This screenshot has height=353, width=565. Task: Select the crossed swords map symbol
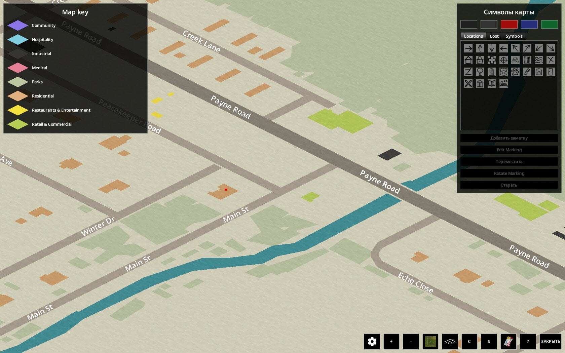[468, 84]
